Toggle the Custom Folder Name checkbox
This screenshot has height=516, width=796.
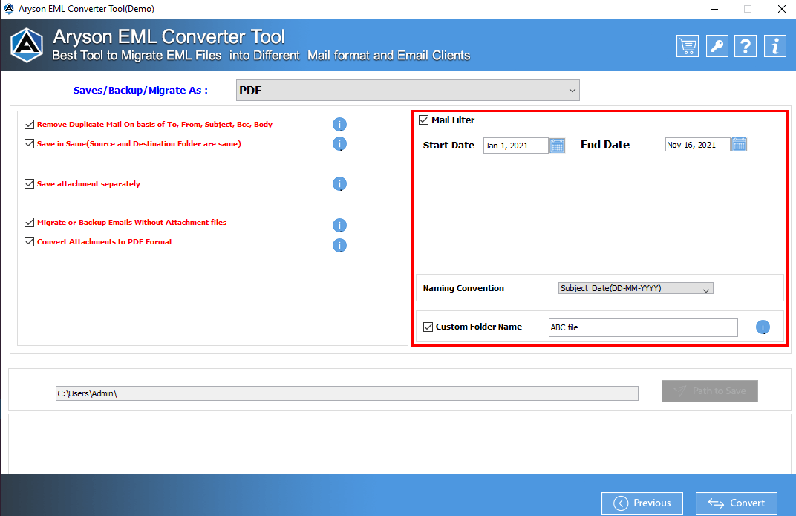tap(428, 327)
